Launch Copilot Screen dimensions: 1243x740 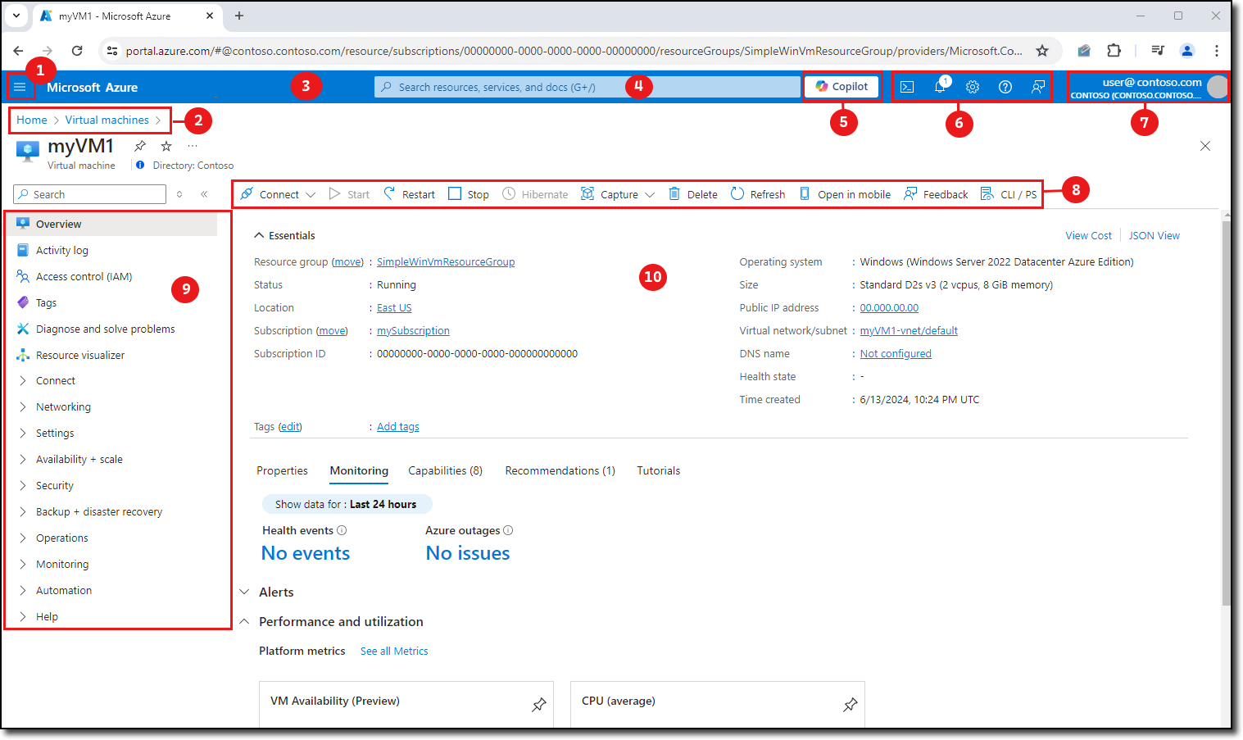tap(842, 86)
